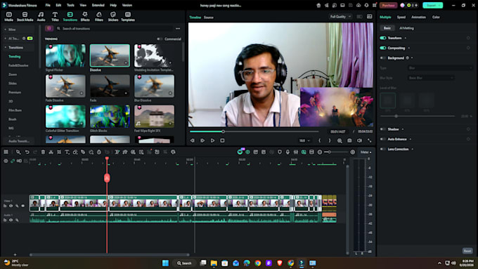Click the Export button
This screenshot has width=478, height=269.
pos(432,5)
